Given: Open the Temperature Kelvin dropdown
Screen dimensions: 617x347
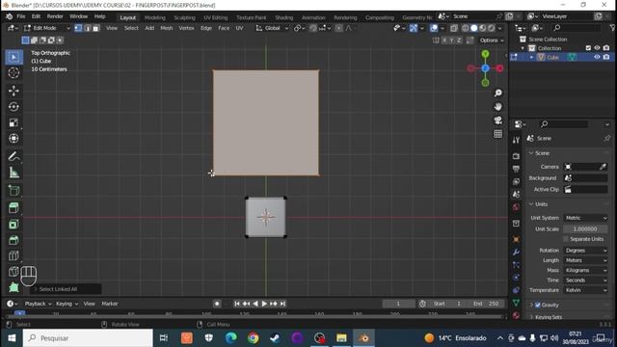Looking at the screenshot, I should tap(585, 290).
